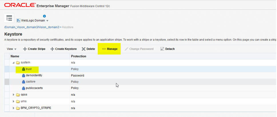Viewport: 277px width, 117px height.
Task: Click the BPM_CRYPTO_STRIPE folder icon
Action: (x=18, y=108)
